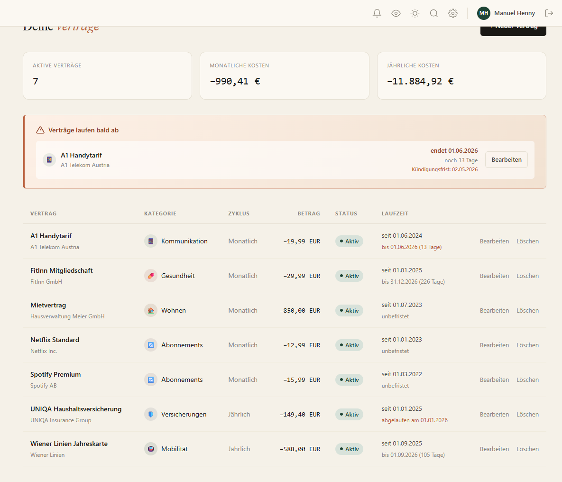Click Aktiv badge for Wiener Linien Jahreskarte
Screen dimensions: 562x482
pos(349,449)
